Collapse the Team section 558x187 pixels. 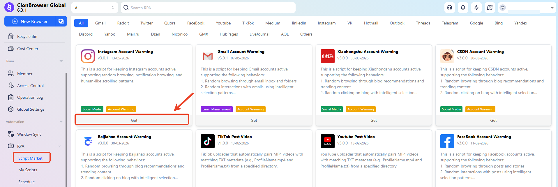[61, 61]
